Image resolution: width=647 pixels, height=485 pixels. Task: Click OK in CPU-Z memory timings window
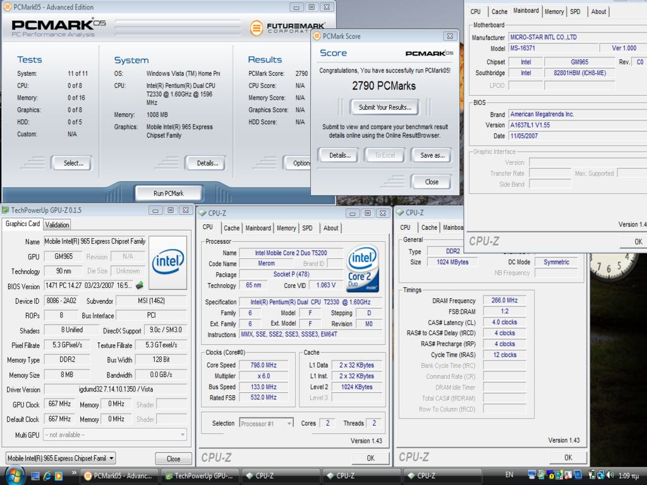(568, 457)
